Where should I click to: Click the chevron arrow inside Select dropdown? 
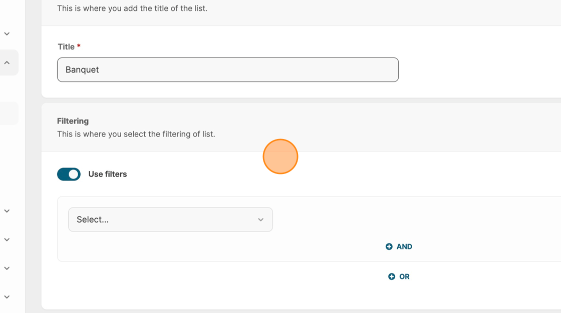(260, 220)
